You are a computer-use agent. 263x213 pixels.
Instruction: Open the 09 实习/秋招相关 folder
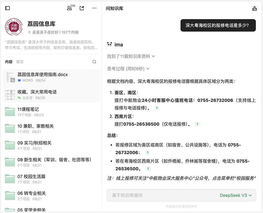34,143
